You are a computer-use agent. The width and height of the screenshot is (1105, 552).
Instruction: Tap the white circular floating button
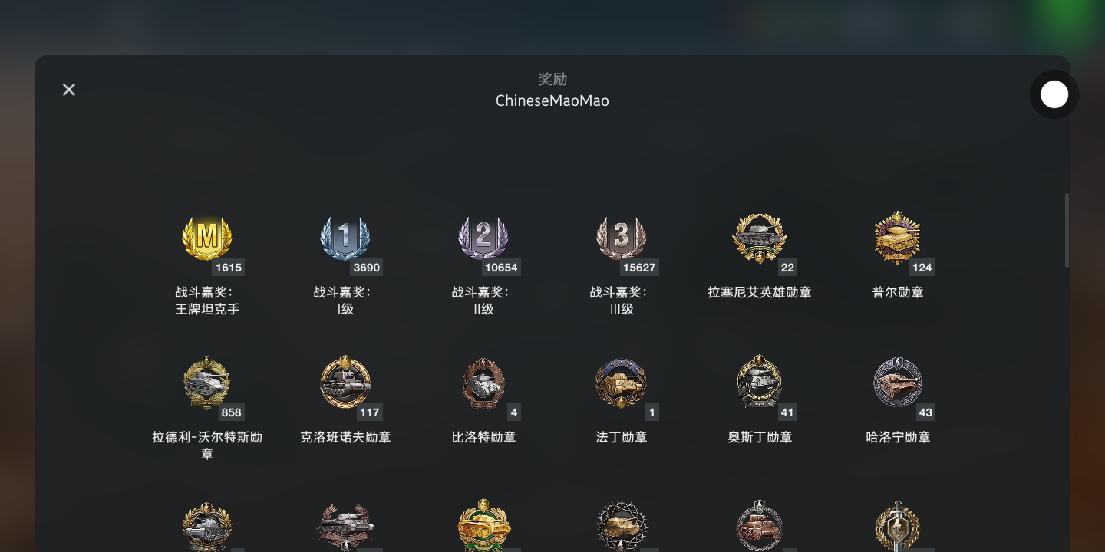click(x=1054, y=94)
